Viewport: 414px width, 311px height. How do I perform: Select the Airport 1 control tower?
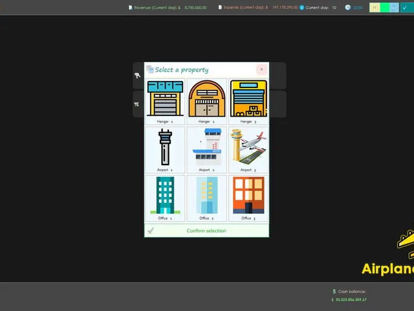165,150
